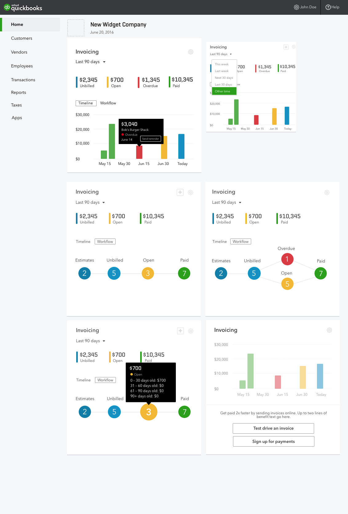Image resolution: width=348 pixels, height=514 pixels.
Task: Click the Help link in the header
Action: pyautogui.click(x=332, y=7)
